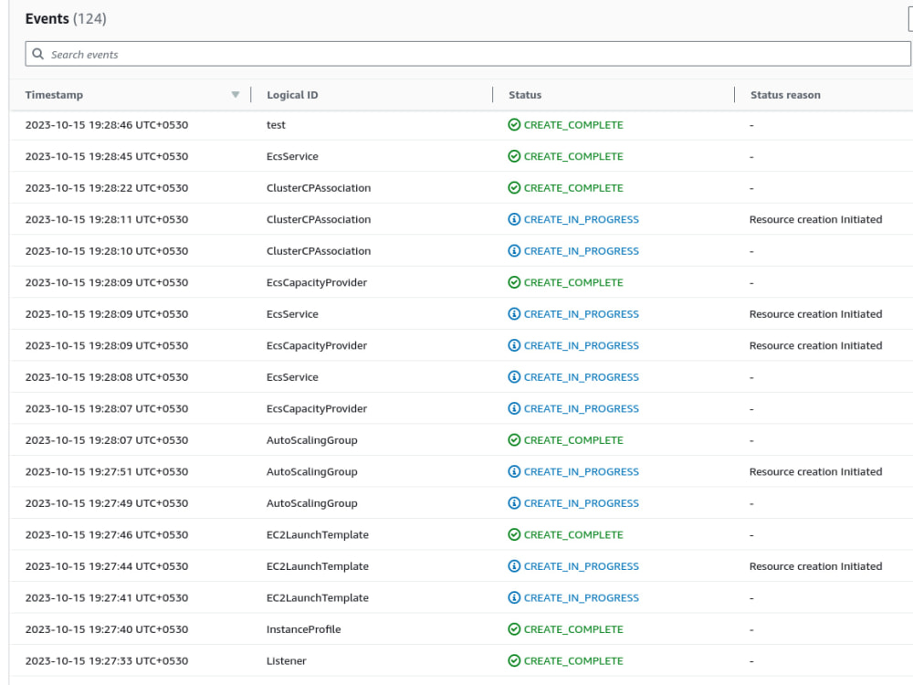Click the green check icon for the test row
The image size is (913, 685).
point(514,124)
